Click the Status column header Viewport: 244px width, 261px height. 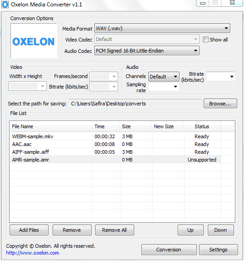point(202,126)
